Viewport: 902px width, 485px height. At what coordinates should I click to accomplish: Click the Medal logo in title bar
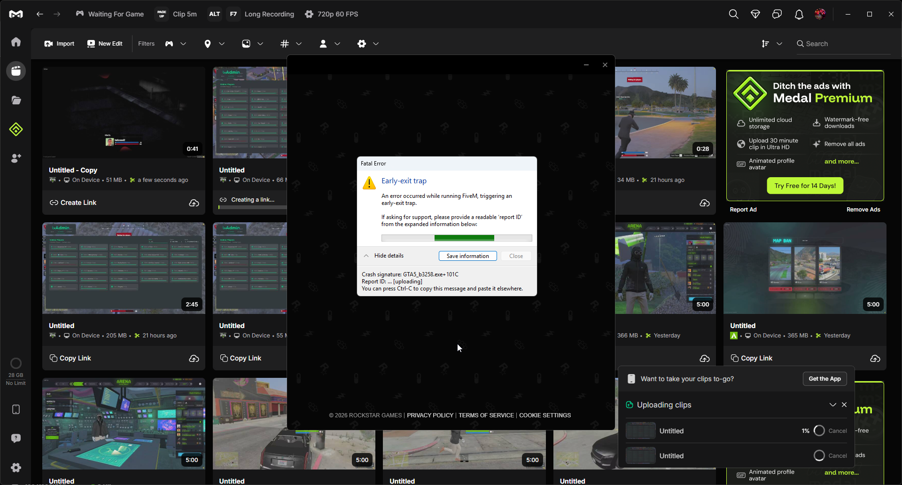tap(16, 14)
